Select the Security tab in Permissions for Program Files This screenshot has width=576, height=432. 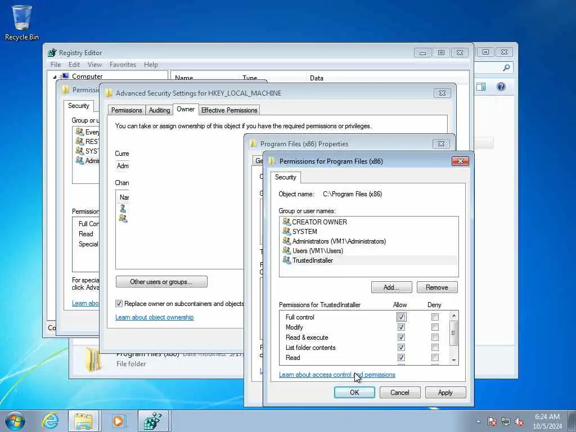click(285, 177)
